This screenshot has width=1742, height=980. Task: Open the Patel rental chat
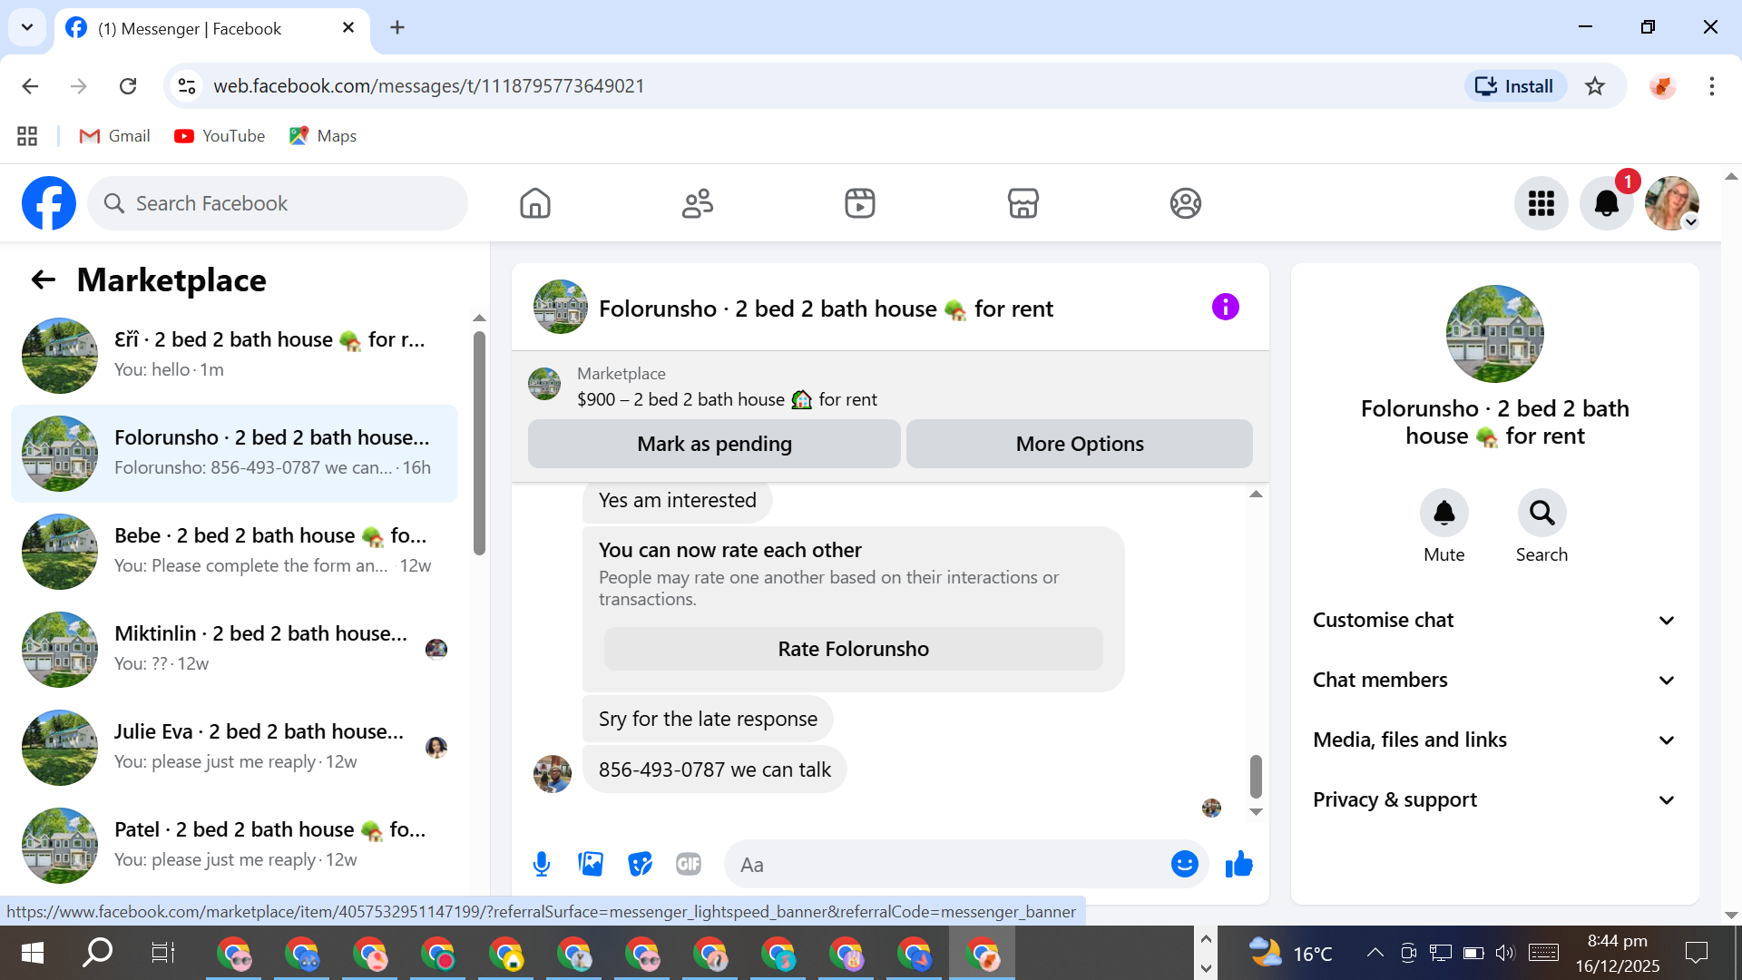click(234, 846)
